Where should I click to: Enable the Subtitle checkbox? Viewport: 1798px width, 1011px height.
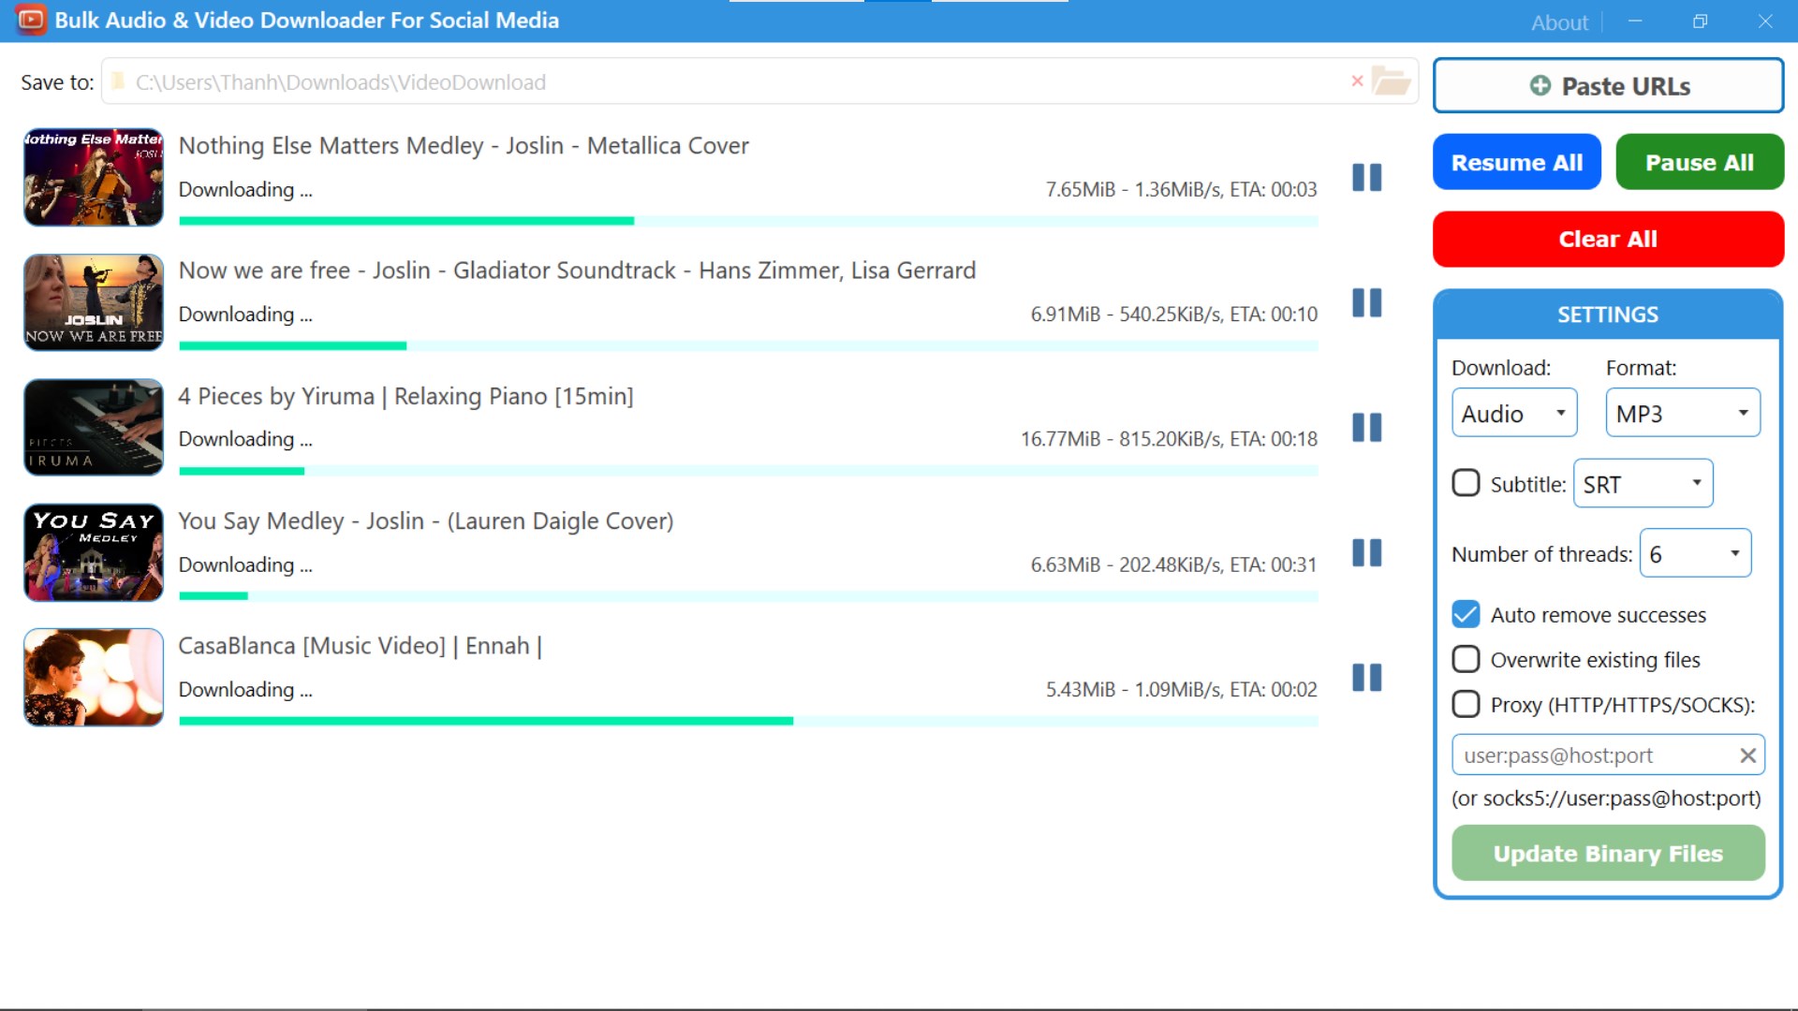tap(1466, 483)
